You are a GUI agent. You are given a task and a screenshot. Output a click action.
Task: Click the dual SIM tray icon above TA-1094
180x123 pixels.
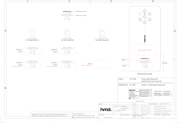[x=102, y=33]
